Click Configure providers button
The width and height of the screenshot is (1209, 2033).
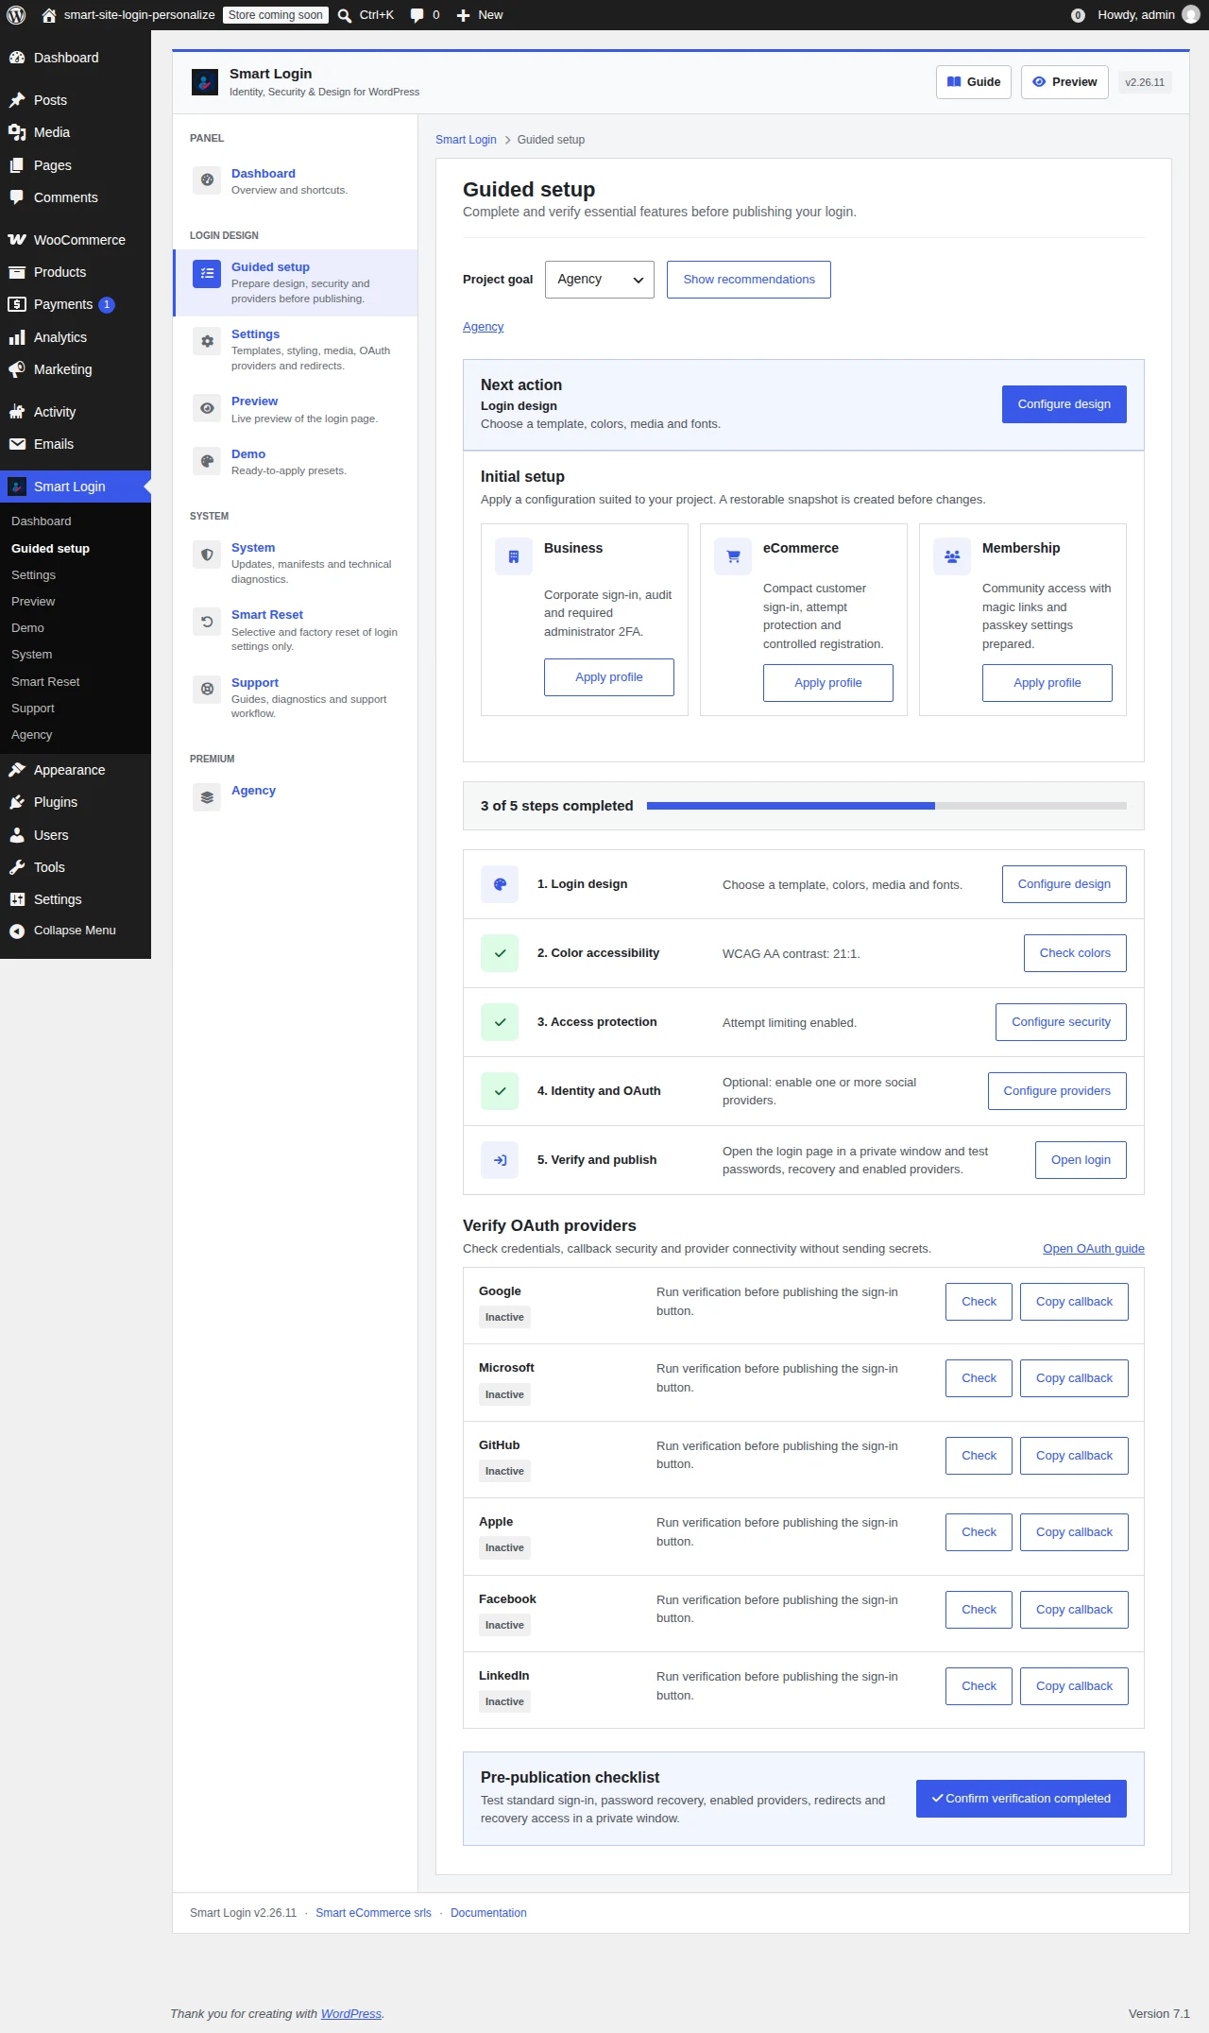[x=1057, y=1091]
